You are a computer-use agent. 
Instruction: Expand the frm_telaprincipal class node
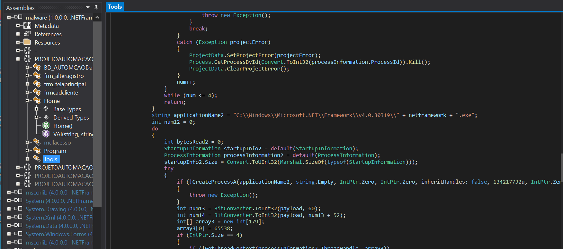point(27,84)
